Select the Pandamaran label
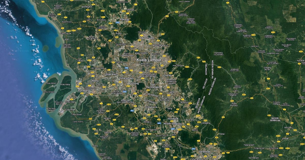Viewport: 305px width, 160px height. [x=90, y=88]
